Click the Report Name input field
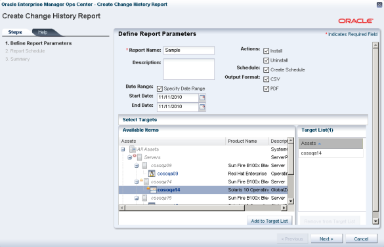The width and height of the screenshot is (384, 247). pyautogui.click(x=189, y=50)
